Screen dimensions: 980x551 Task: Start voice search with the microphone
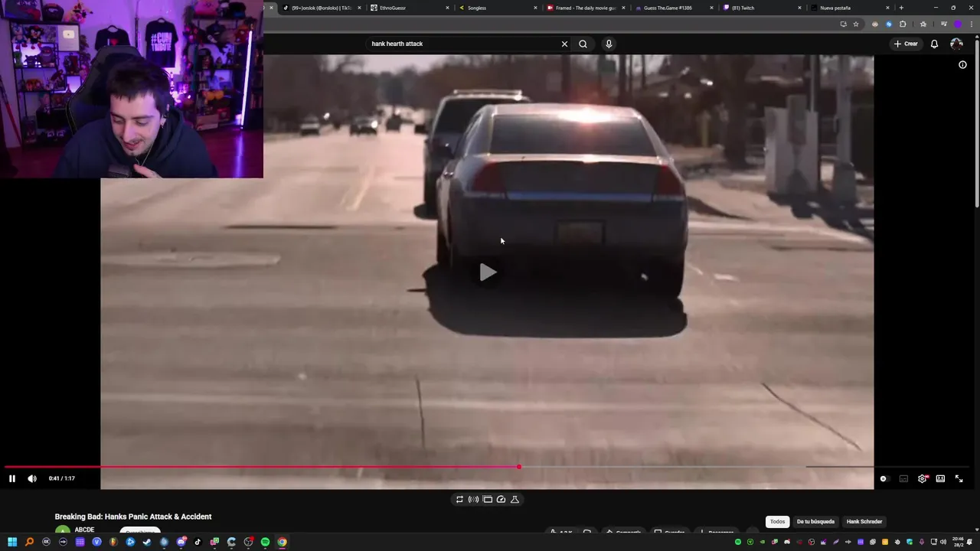(x=609, y=44)
